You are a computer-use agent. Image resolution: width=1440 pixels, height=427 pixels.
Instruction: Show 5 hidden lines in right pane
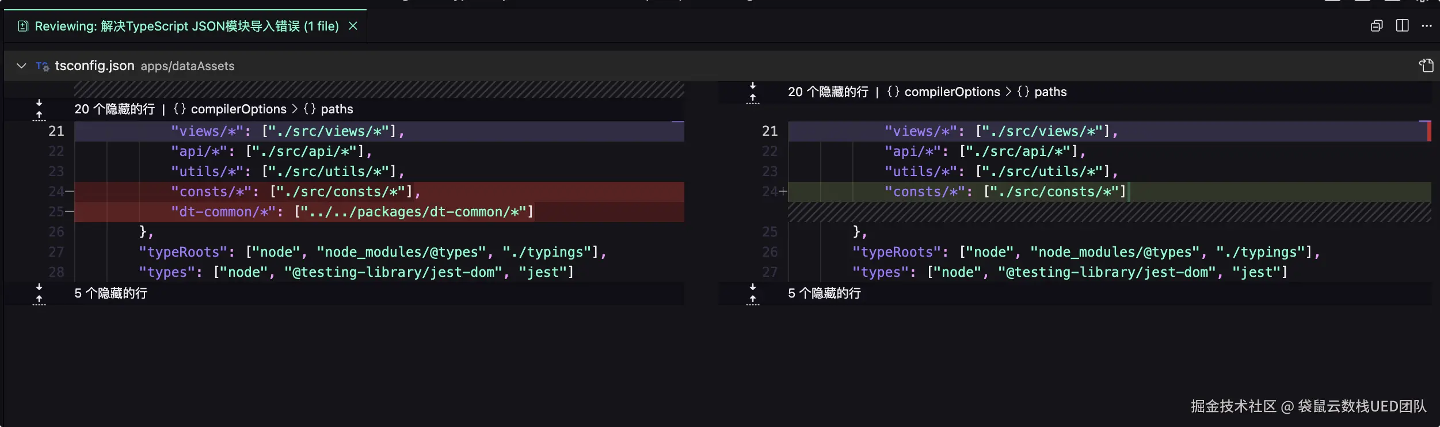[x=752, y=293]
